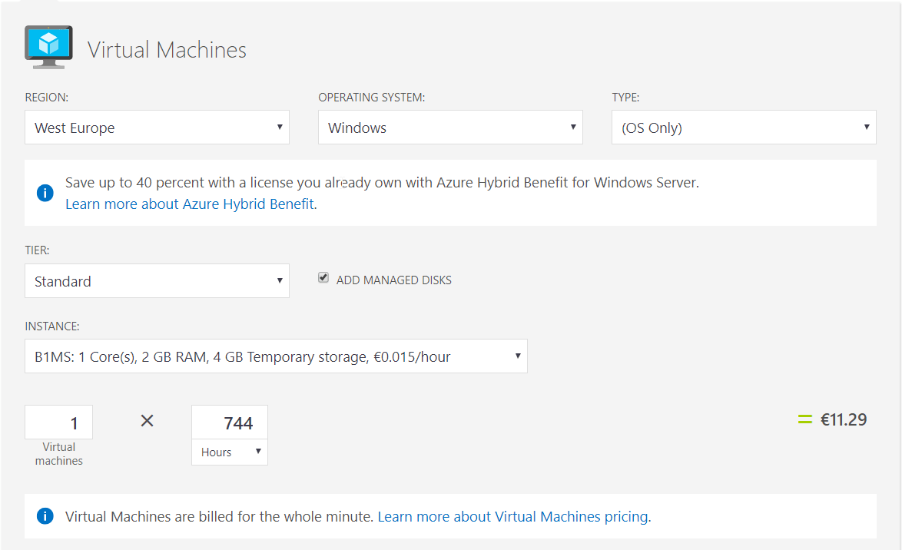Viewport: 902px width, 550px height.
Task: Follow the Learn more about Azure Hybrid Benefit link
Action: 190,204
